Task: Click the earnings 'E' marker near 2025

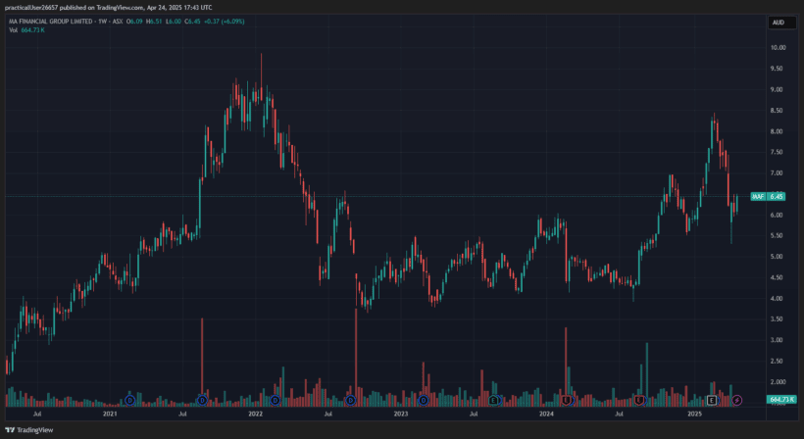Action: (713, 400)
